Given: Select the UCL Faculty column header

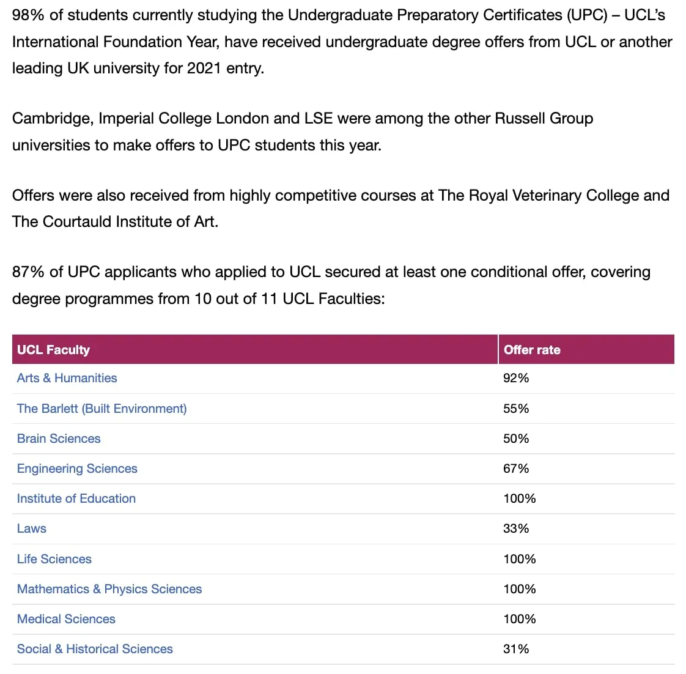Looking at the screenshot, I should pos(255,350).
